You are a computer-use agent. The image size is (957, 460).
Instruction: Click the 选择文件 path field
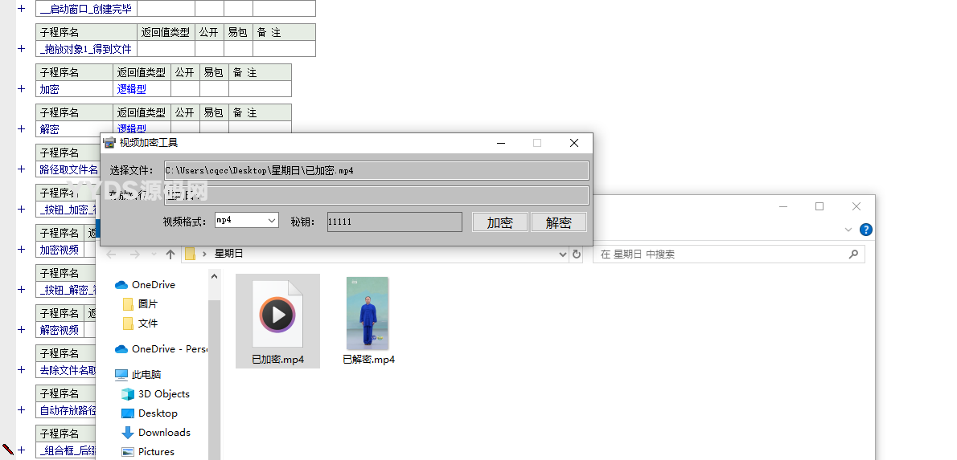(376, 170)
